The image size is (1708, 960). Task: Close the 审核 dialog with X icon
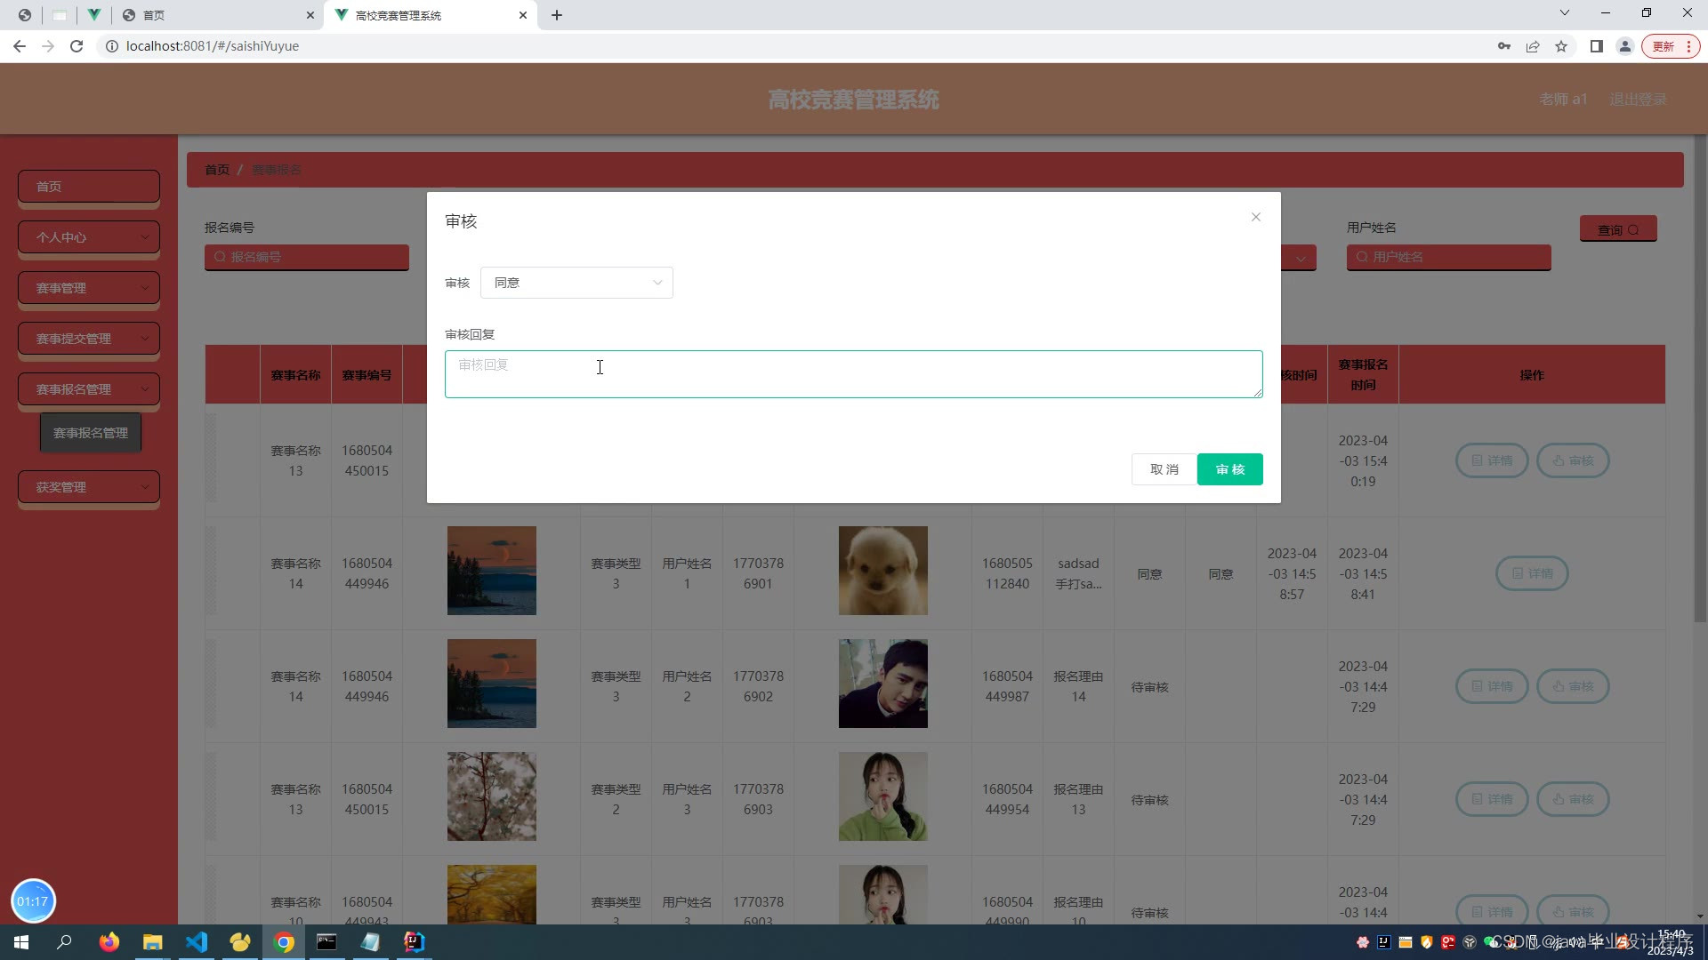(x=1255, y=217)
